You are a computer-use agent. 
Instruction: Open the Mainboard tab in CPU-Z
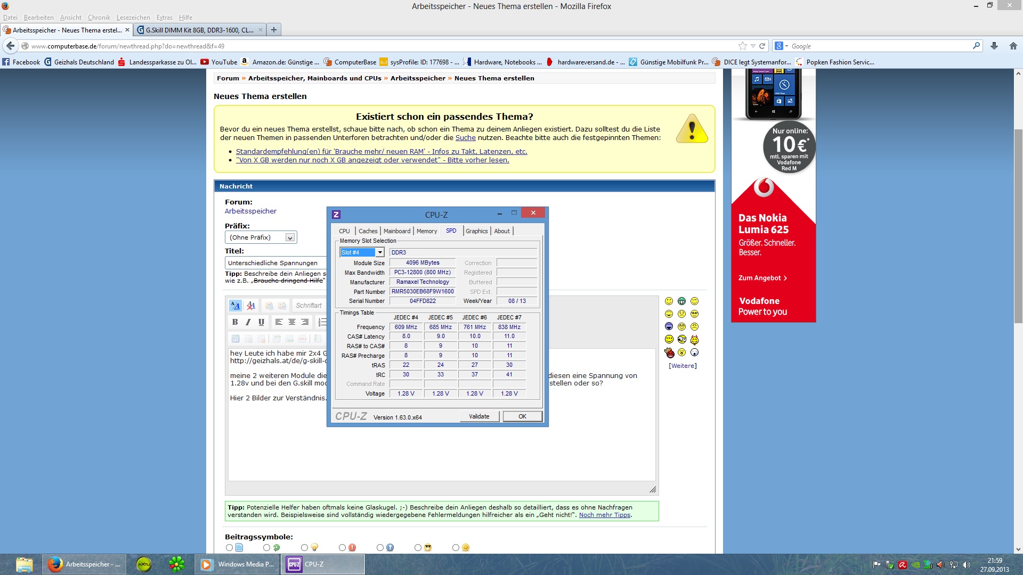coord(397,231)
